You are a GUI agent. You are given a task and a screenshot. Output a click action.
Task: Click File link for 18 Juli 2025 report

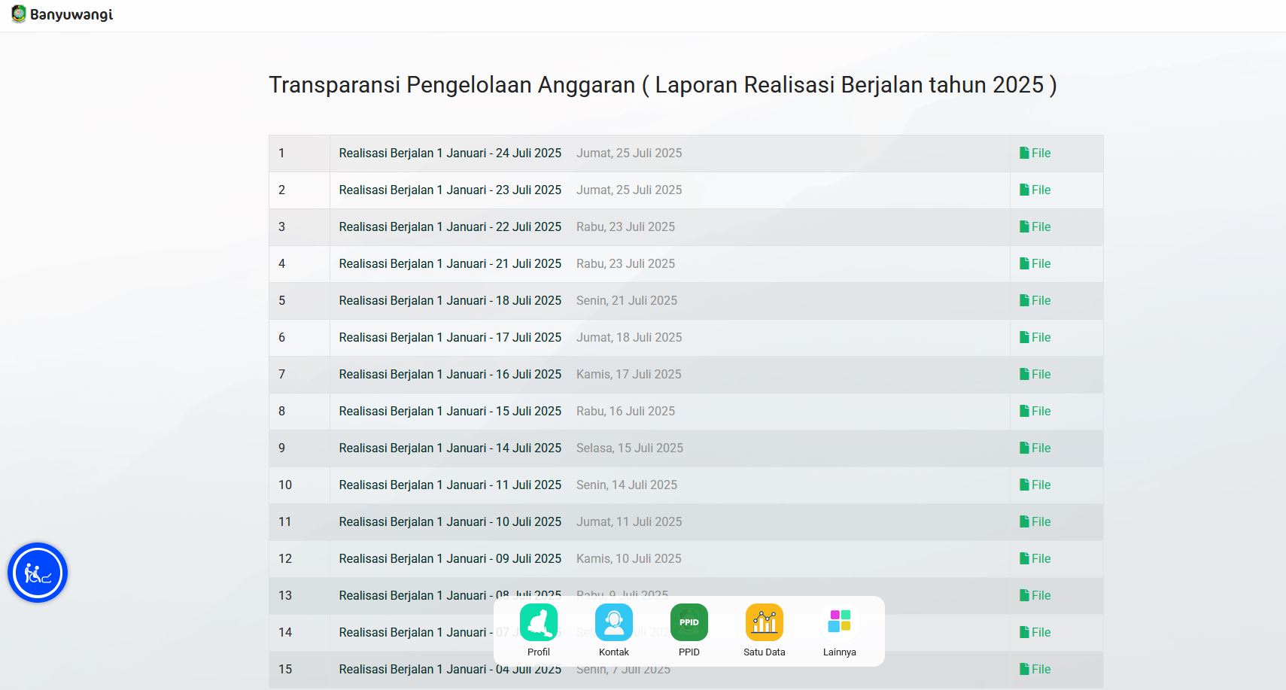[x=1035, y=300]
